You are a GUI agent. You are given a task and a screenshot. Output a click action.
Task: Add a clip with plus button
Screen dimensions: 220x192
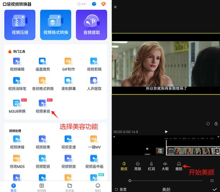click(x=217, y=151)
